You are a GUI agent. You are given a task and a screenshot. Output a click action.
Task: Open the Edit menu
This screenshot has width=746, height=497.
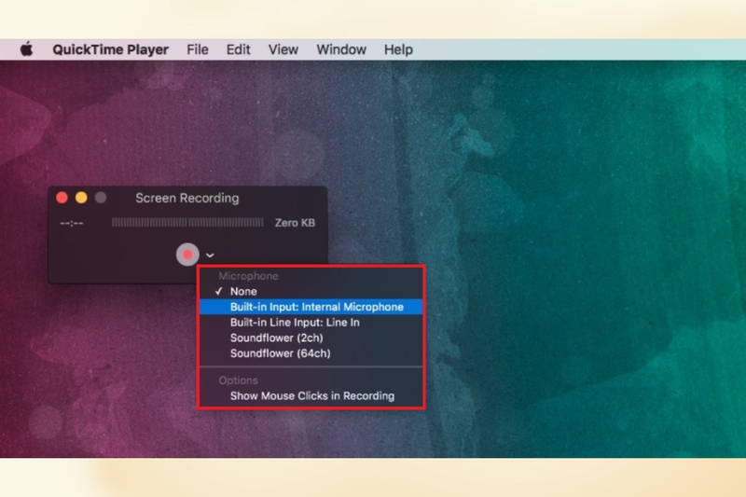point(238,49)
